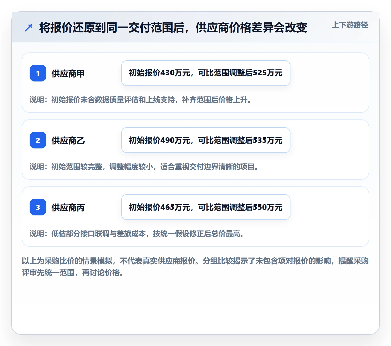
Task: Click the 初始报价430万元 quote box
Action: [x=206, y=73]
